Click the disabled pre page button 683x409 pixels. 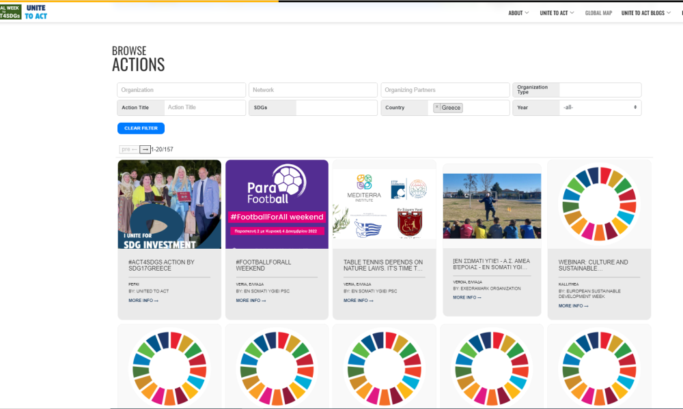(129, 149)
